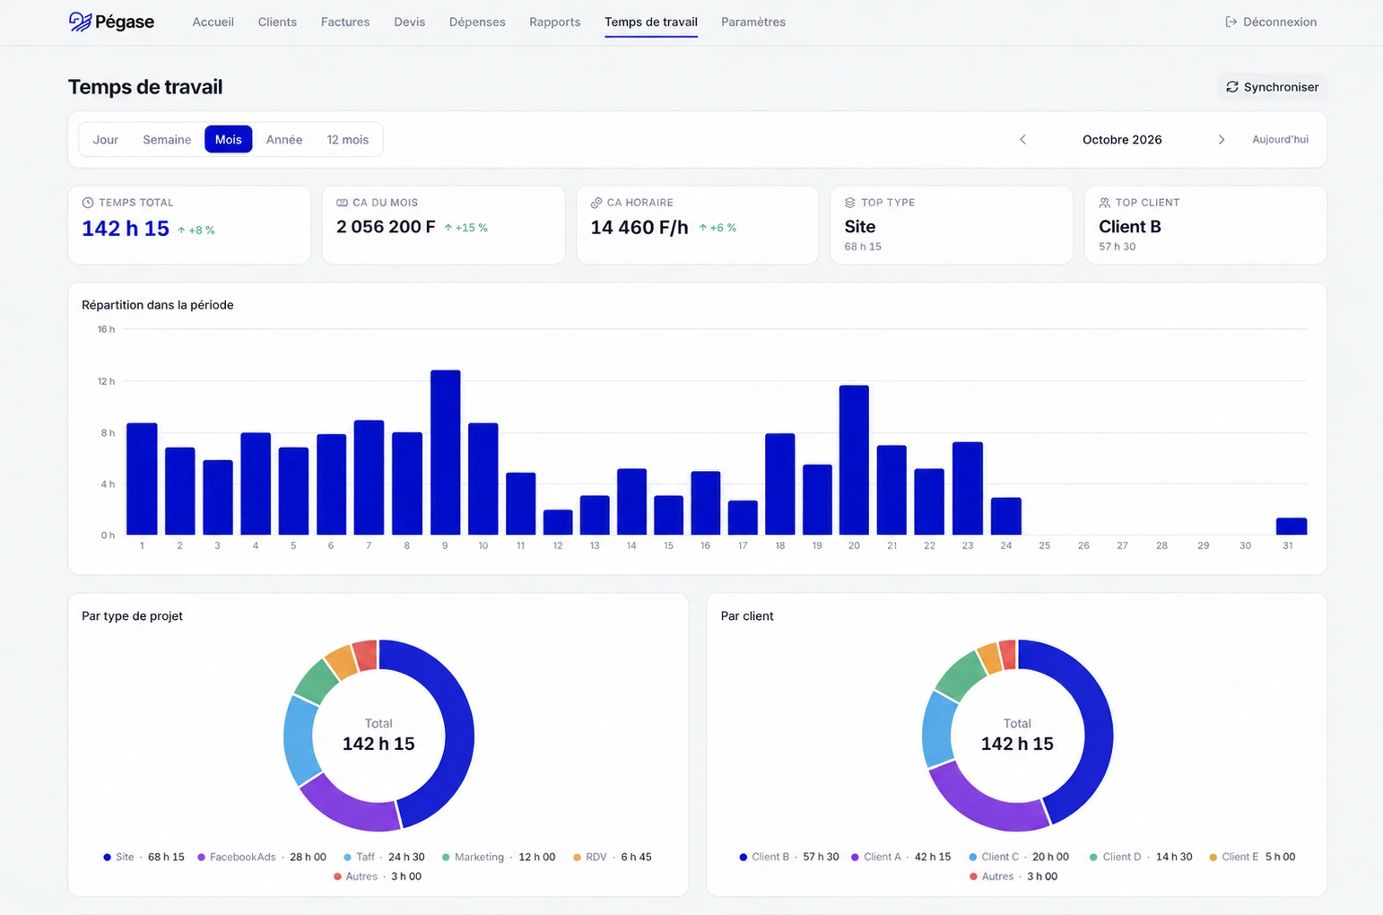Viewport: 1383px width, 915px height.
Task: Click the Marketing 12 h 00 legend value
Action: tap(537, 858)
